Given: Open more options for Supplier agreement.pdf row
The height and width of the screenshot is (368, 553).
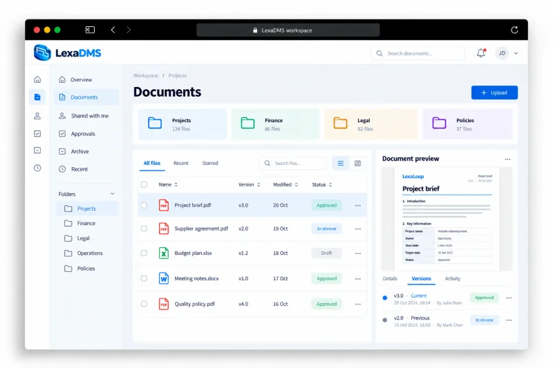Looking at the screenshot, I should coord(358,229).
